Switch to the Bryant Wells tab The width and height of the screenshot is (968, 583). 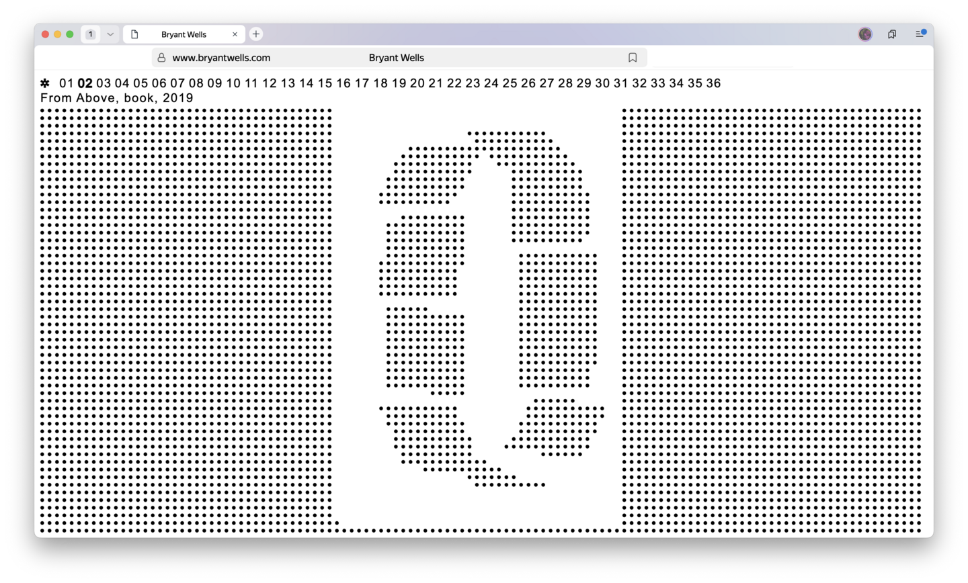(184, 34)
